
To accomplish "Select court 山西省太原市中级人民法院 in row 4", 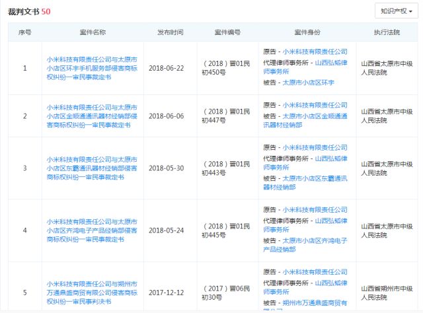I will click(387, 230).
